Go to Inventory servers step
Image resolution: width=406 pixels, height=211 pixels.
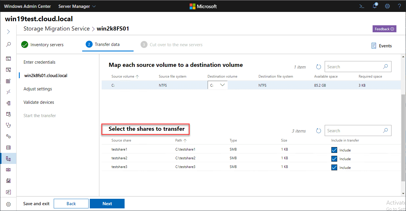pyautogui.click(x=42, y=45)
